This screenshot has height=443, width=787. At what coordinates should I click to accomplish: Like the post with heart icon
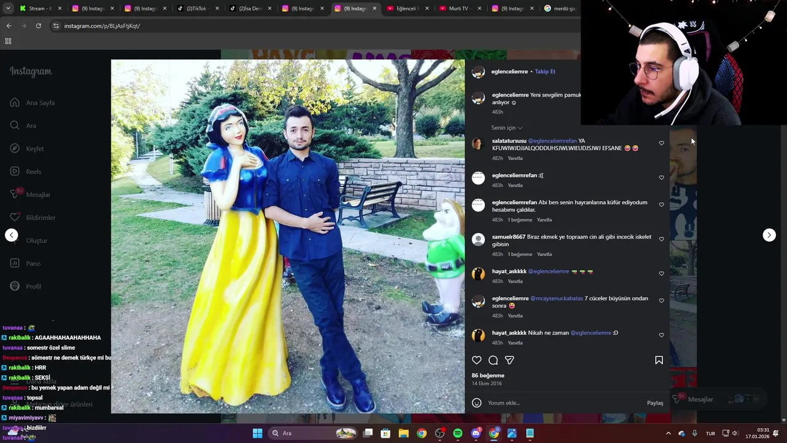tap(477, 360)
